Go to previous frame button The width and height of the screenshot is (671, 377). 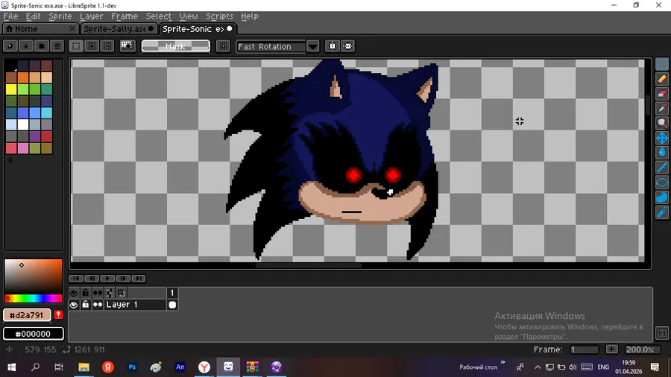point(92,278)
